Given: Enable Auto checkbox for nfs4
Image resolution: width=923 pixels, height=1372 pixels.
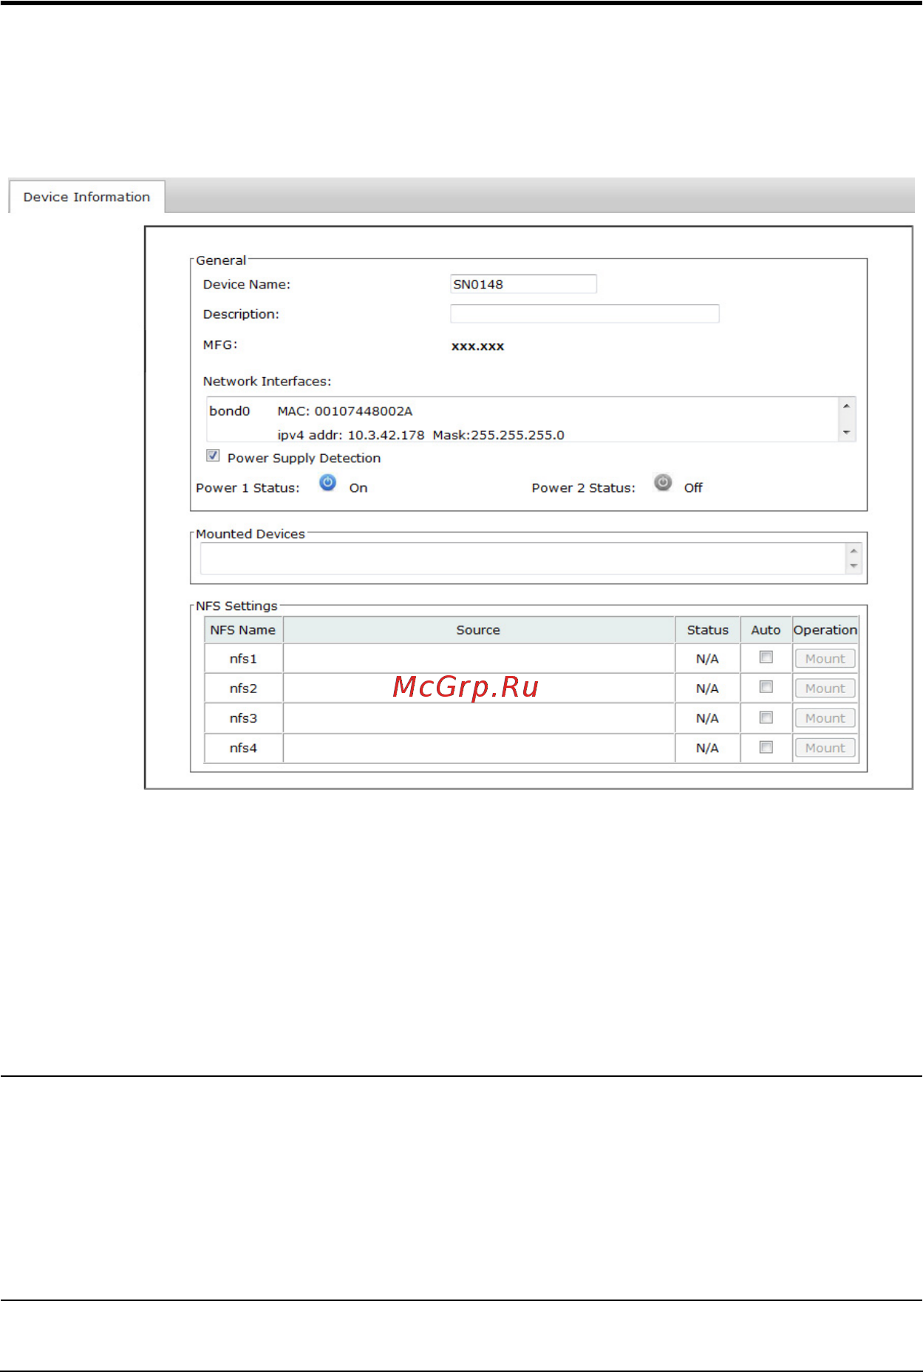Looking at the screenshot, I should click(x=766, y=747).
